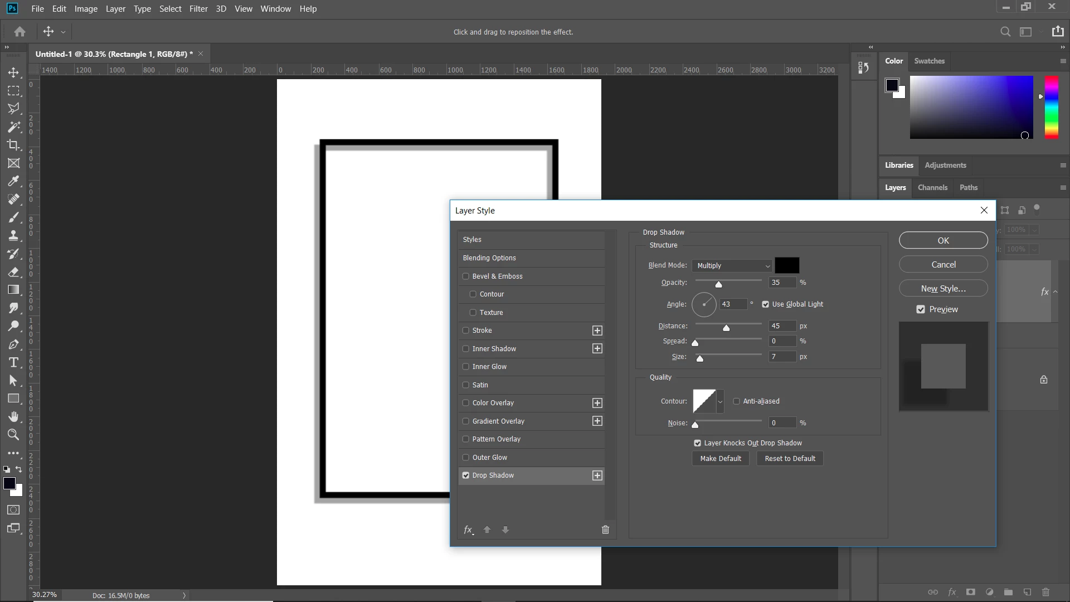Add another Drop Shadow effect instance

597,475
